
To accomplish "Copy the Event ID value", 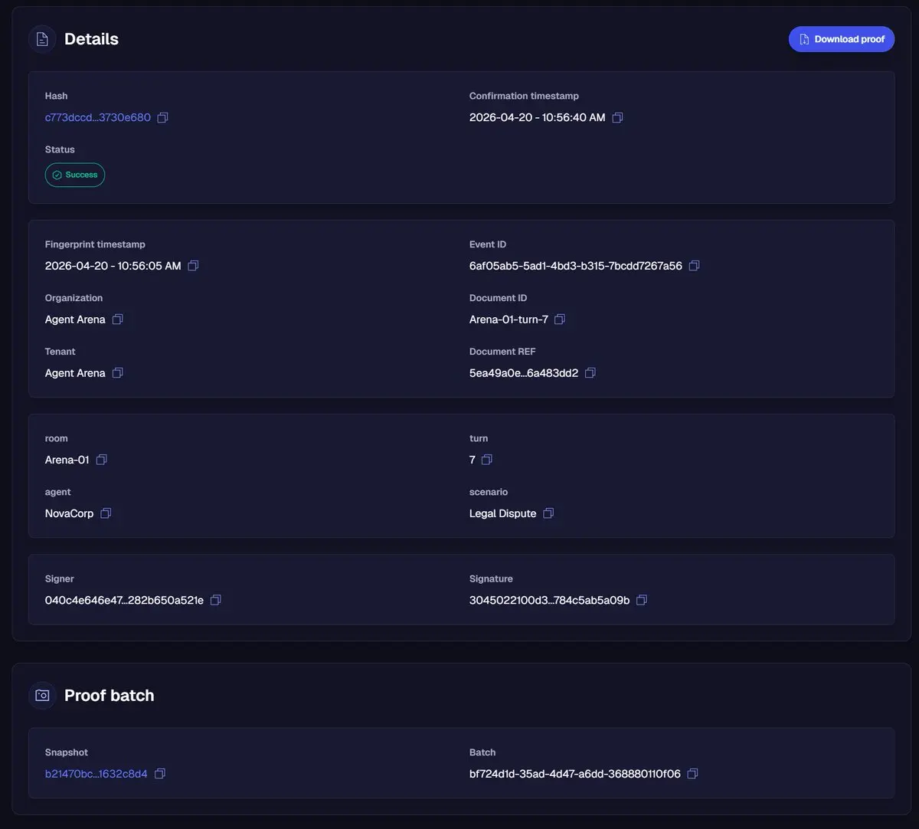I will pos(694,266).
